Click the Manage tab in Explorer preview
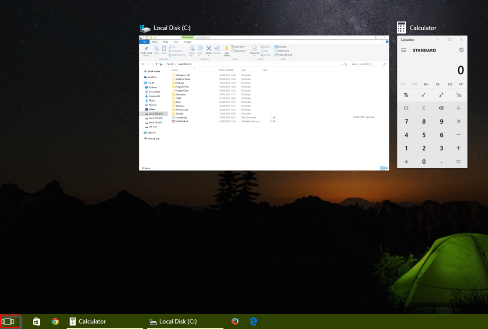488x329 pixels. click(x=187, y=42)
